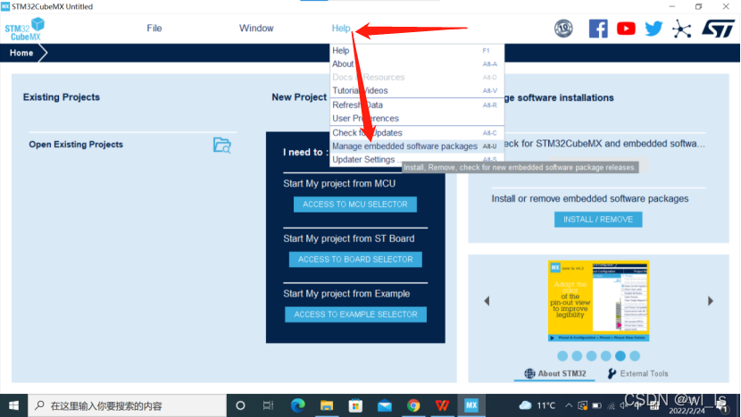Open WPS Office from taskbar
This screenshot has height=417, width=741.
pyautogui.click(x=442, y=405)
